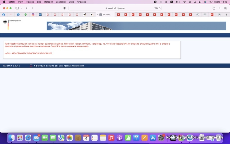The width and height of the screenshot is (230, 144).
Task: Launch Music app from the Dock
Action: [x=112, y=138]
